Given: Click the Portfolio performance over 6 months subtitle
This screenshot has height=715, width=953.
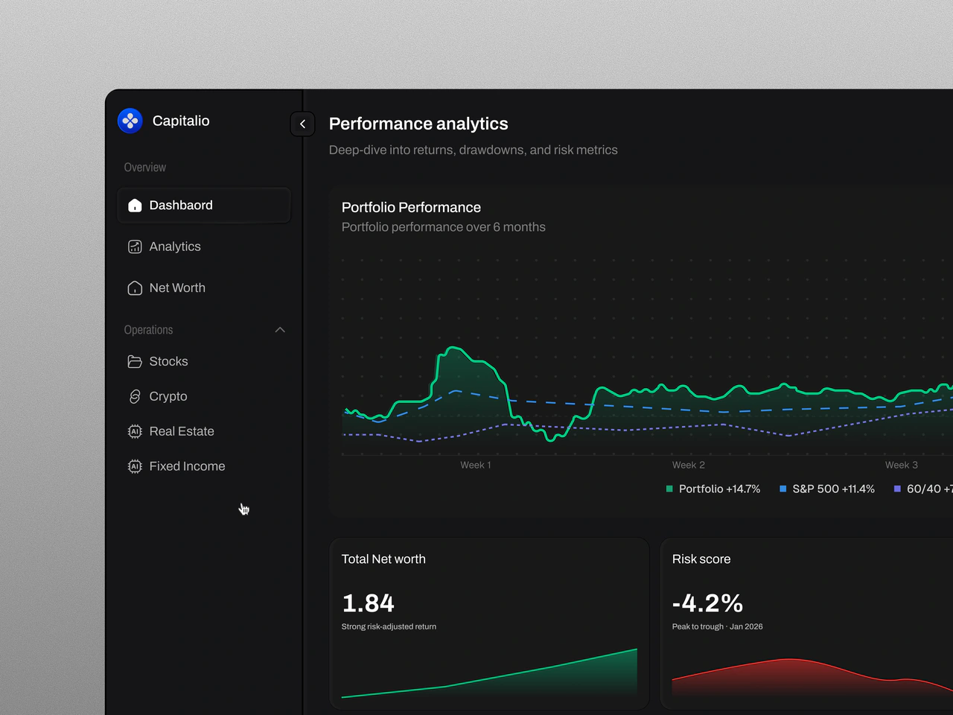Looking at the screenshot, I should pyautogui.click(x=444, y=227).
